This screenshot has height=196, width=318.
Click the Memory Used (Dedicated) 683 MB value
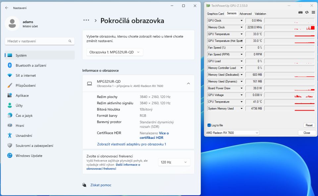[x=254, y=75]
